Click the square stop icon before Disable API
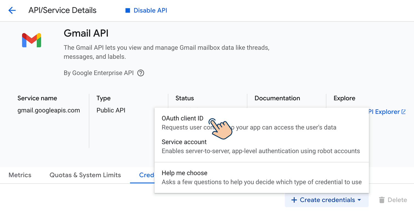The image size is (414, 211). (128, 11)
